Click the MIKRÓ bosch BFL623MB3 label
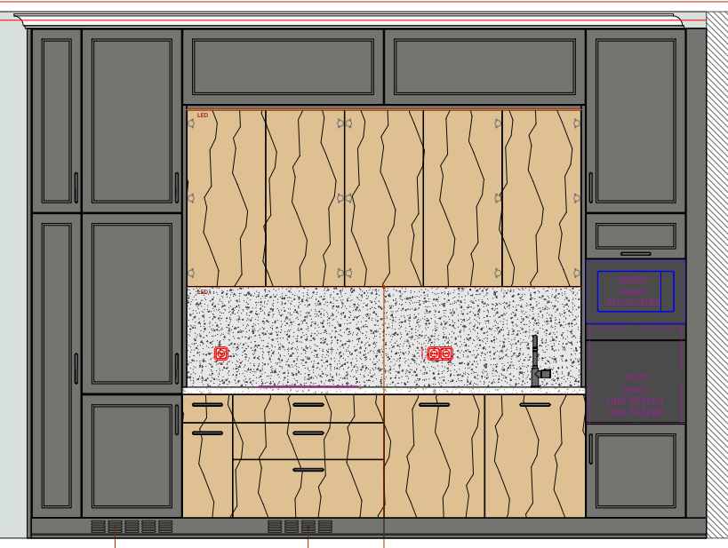This screenshot has height=548, width=728. (x=633, y=291)
